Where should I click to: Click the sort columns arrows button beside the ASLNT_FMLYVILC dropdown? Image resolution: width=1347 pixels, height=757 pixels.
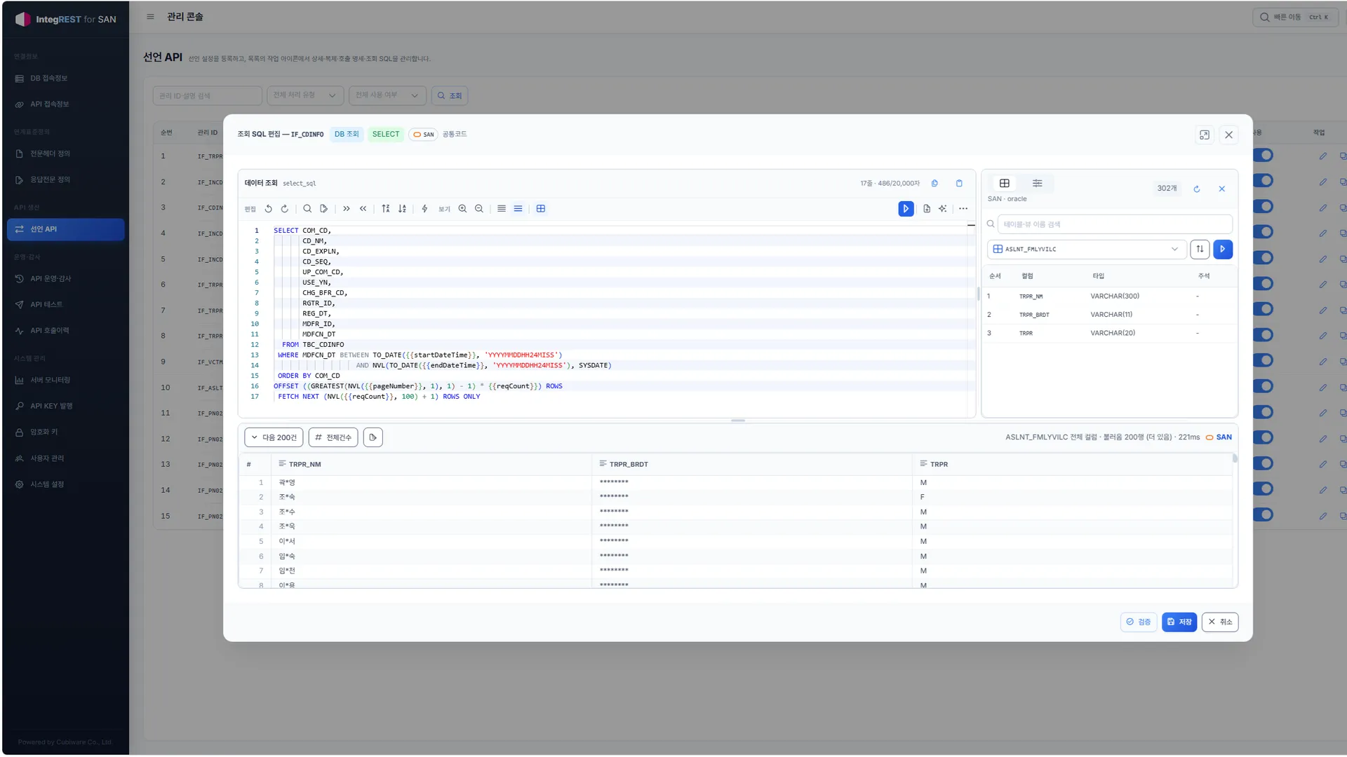pyautogui.click(x=1200, y=250)
